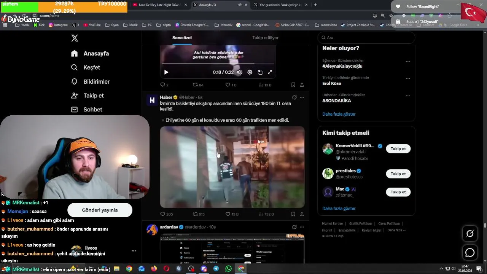
Task: Share the Haber post
Action: tap(302, 214)
